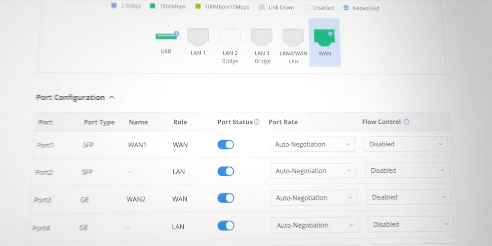Open Flow Control dropdown for Port2
Screen dimensions: 492x246
(x=407, y=170)
